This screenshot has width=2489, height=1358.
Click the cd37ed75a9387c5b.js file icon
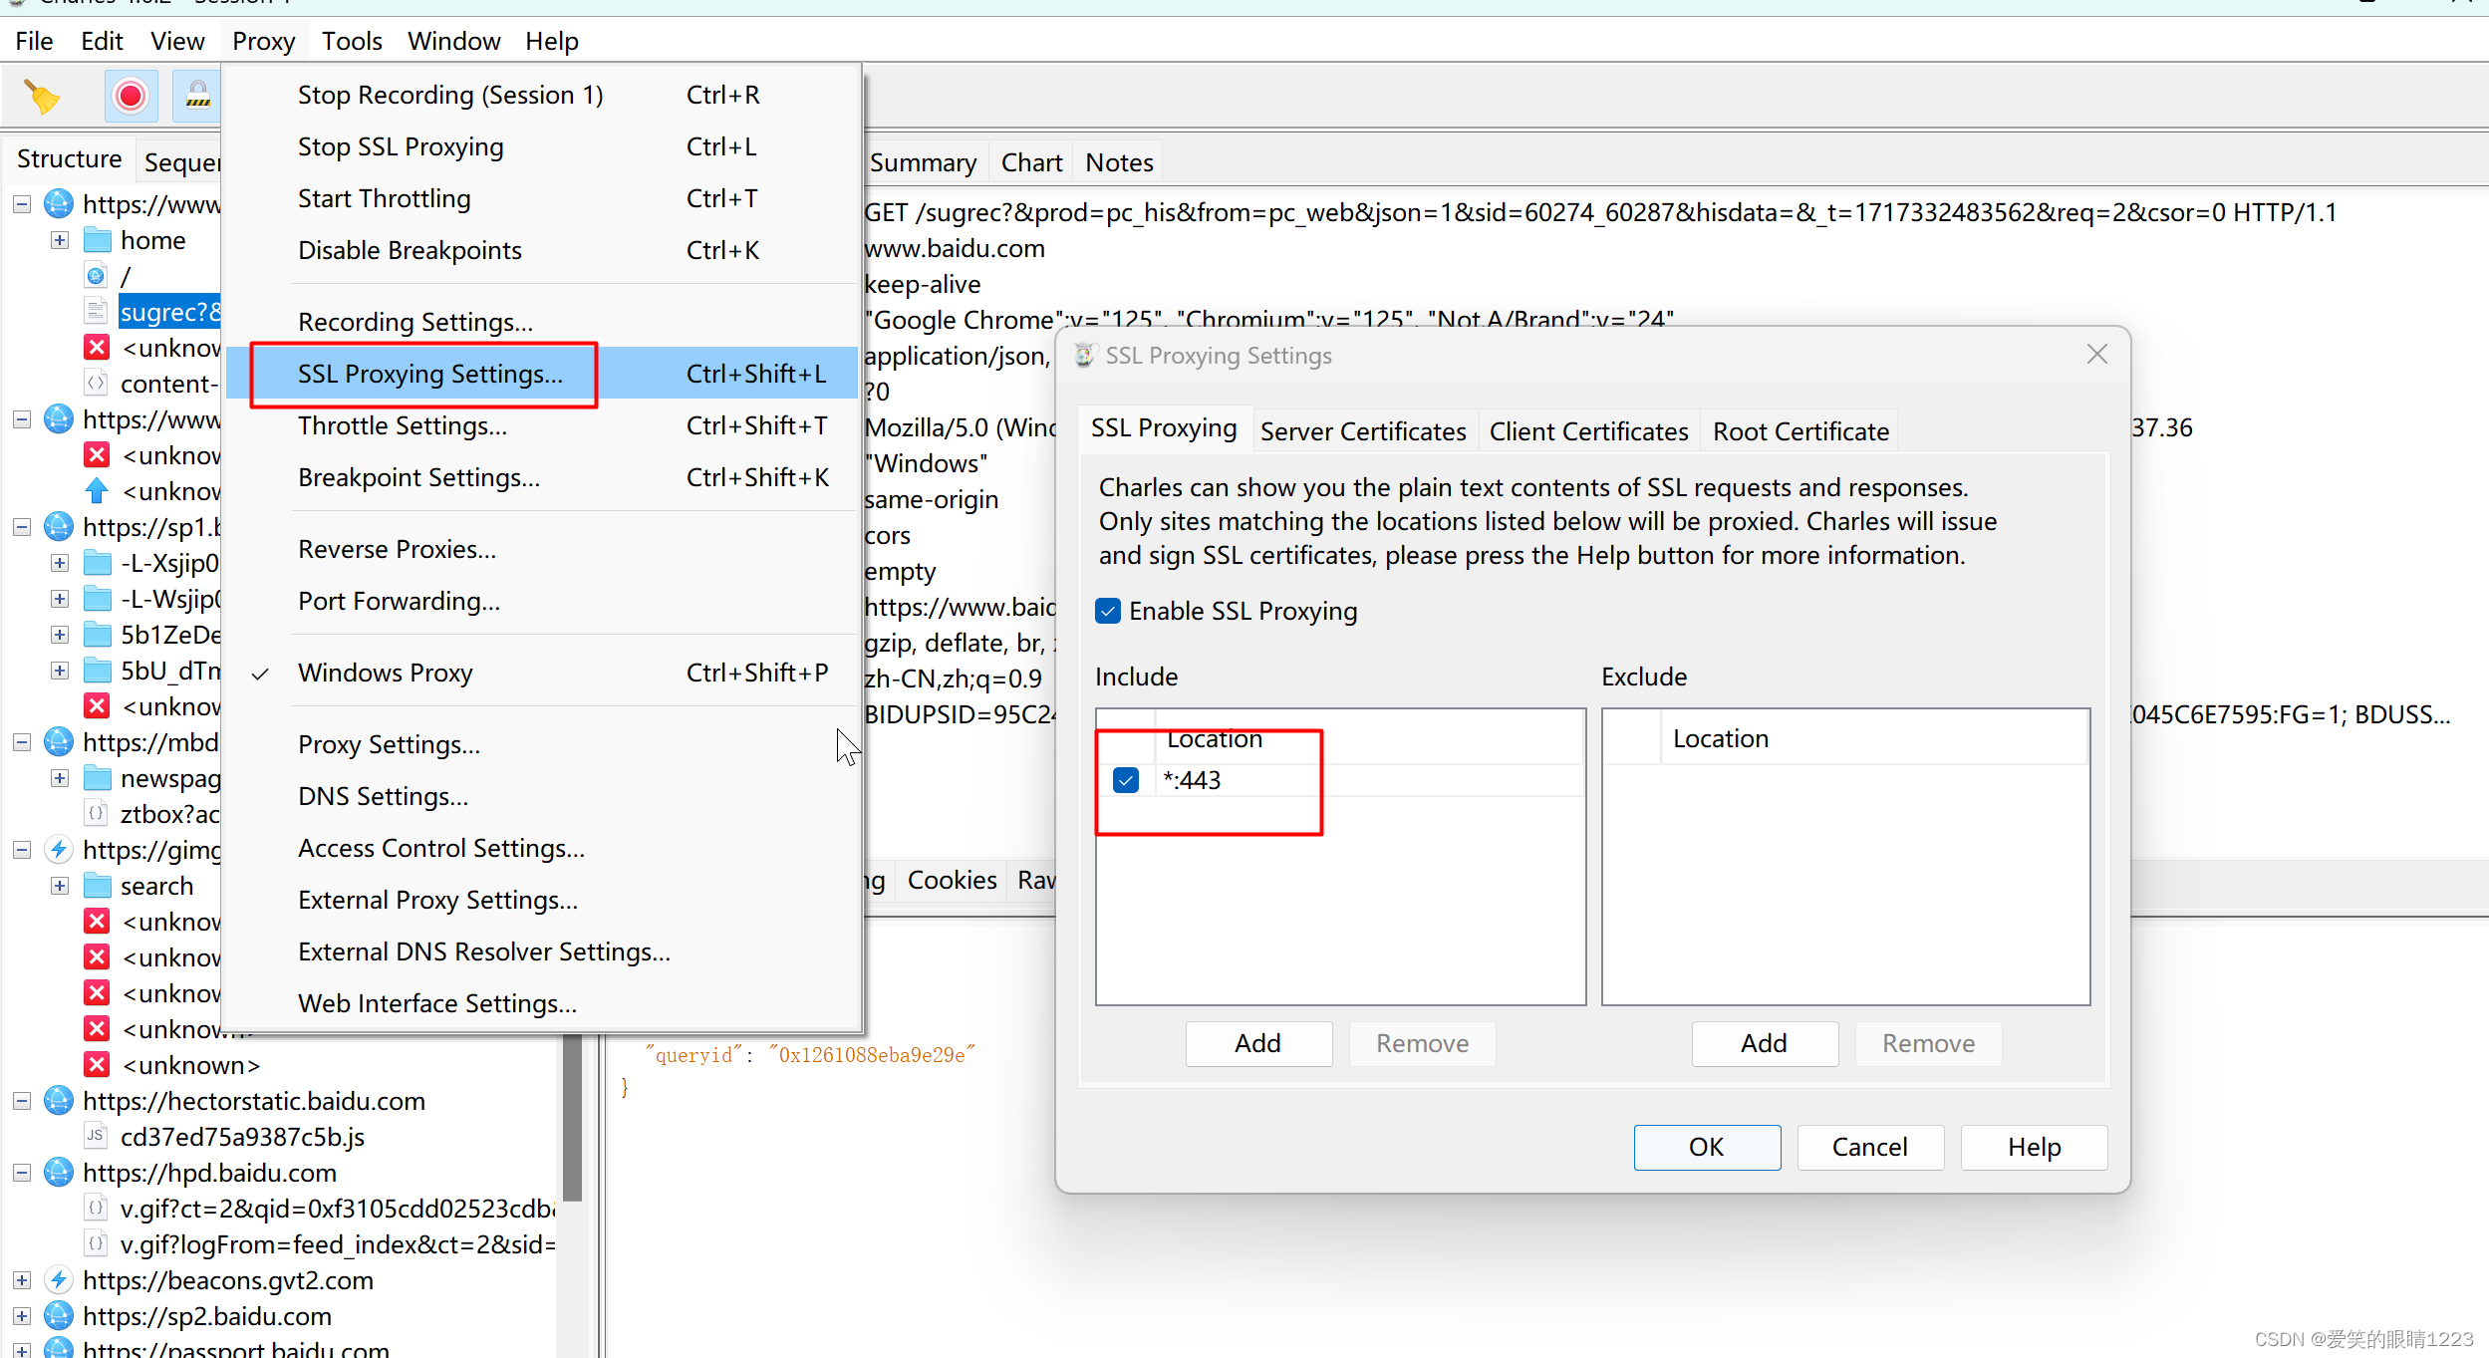96,1136
